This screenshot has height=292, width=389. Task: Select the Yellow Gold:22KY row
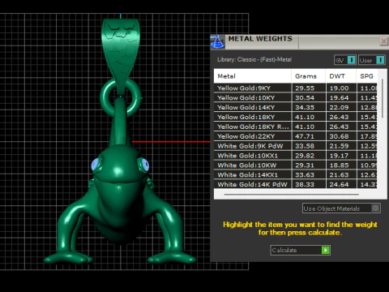[296, 136]
